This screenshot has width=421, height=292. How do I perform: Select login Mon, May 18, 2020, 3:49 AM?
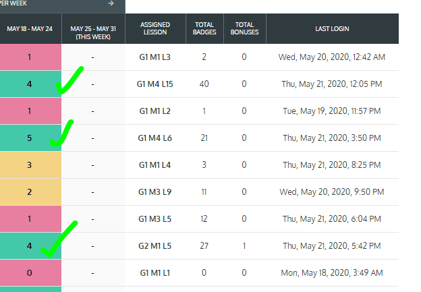click(x=332, y=273)
